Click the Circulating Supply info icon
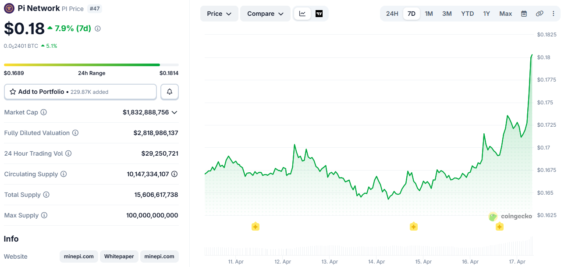The image size is (561, 267). click(x=64, y=174)
